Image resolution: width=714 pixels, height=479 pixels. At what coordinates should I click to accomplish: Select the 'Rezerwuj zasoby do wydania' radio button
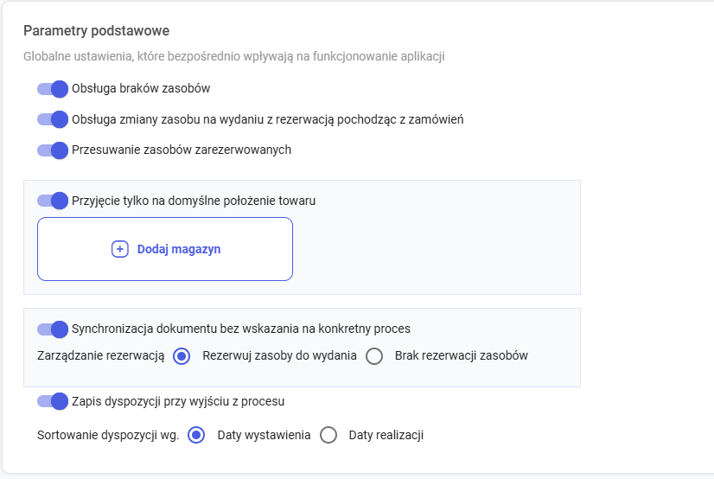click(x=182, y=356)
